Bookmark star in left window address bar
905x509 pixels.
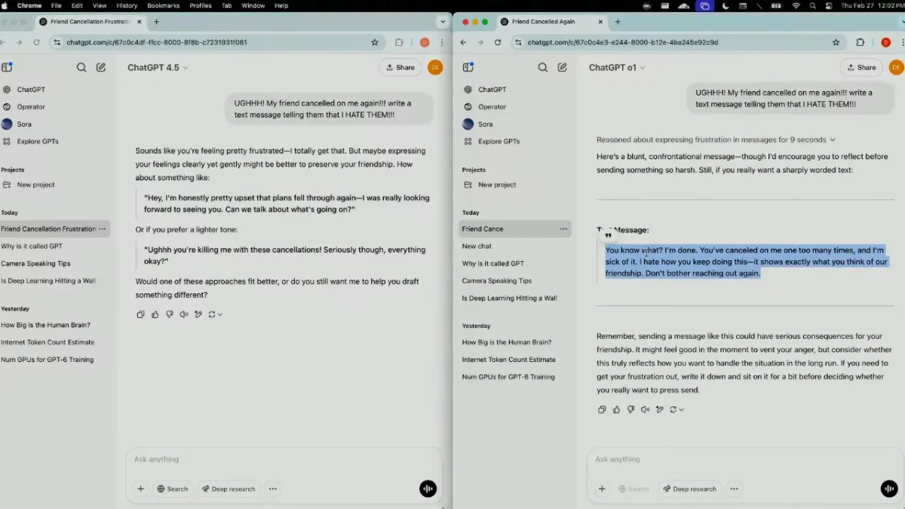pos(375,42)
